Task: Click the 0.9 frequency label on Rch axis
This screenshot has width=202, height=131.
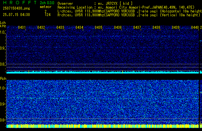Action: [3, 104]
